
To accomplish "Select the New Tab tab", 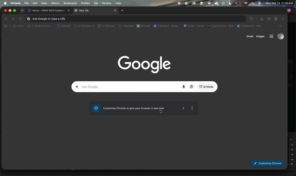I will pyautogui.click(x=95, y=11).
